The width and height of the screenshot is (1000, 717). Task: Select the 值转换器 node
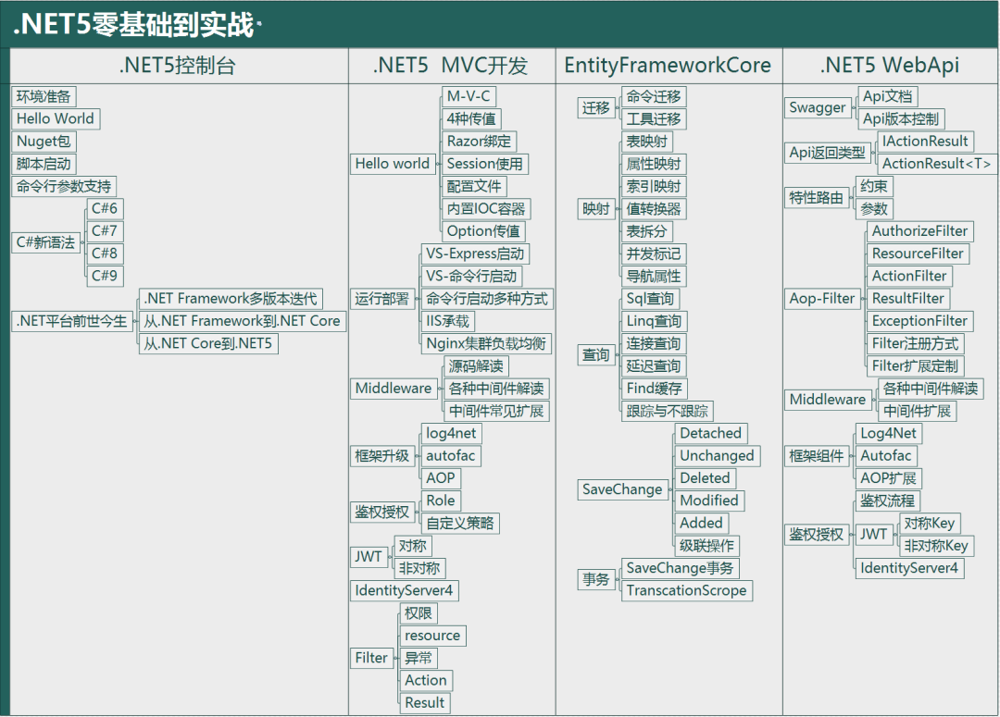pyautogui.click(x=654, y=209)
